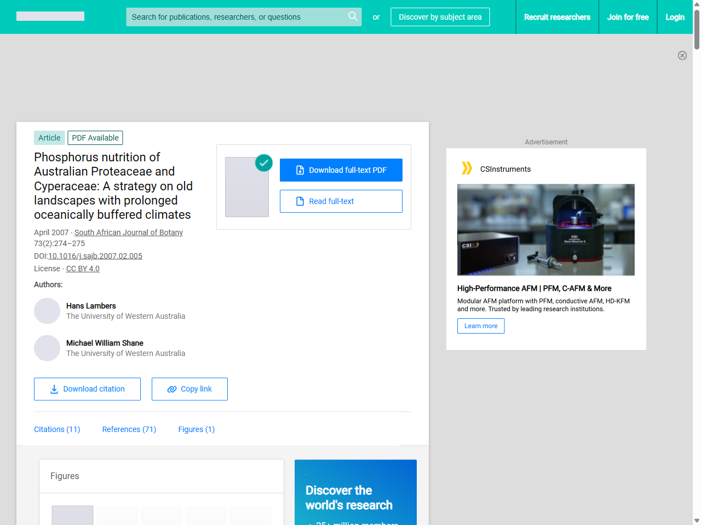The height and width of the screenshot is (525, 701).
Task: Click Learn more in the advertisement
Action: pos(481,326)
